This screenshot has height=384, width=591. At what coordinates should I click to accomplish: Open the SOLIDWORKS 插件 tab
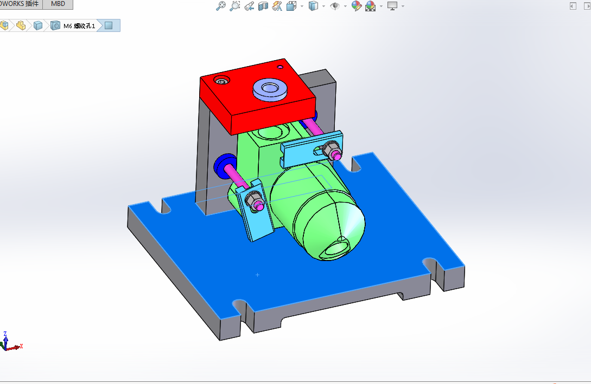[x=21, y=4]
